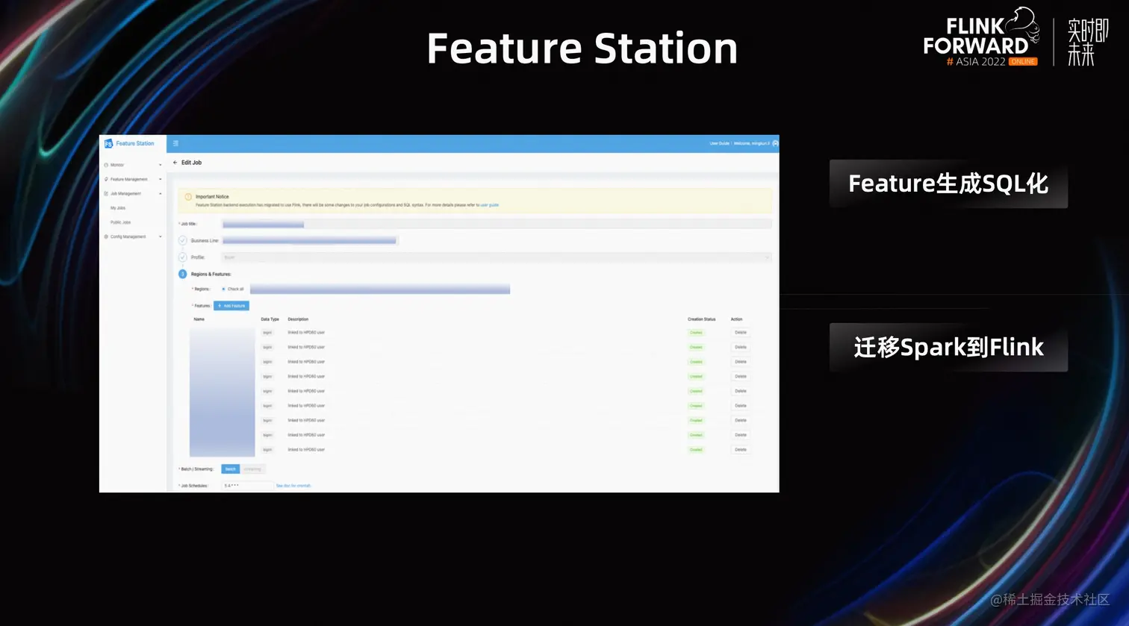Click the Feature Management sidebar icon
The image size is (1129, 626).
click(106, 179)
